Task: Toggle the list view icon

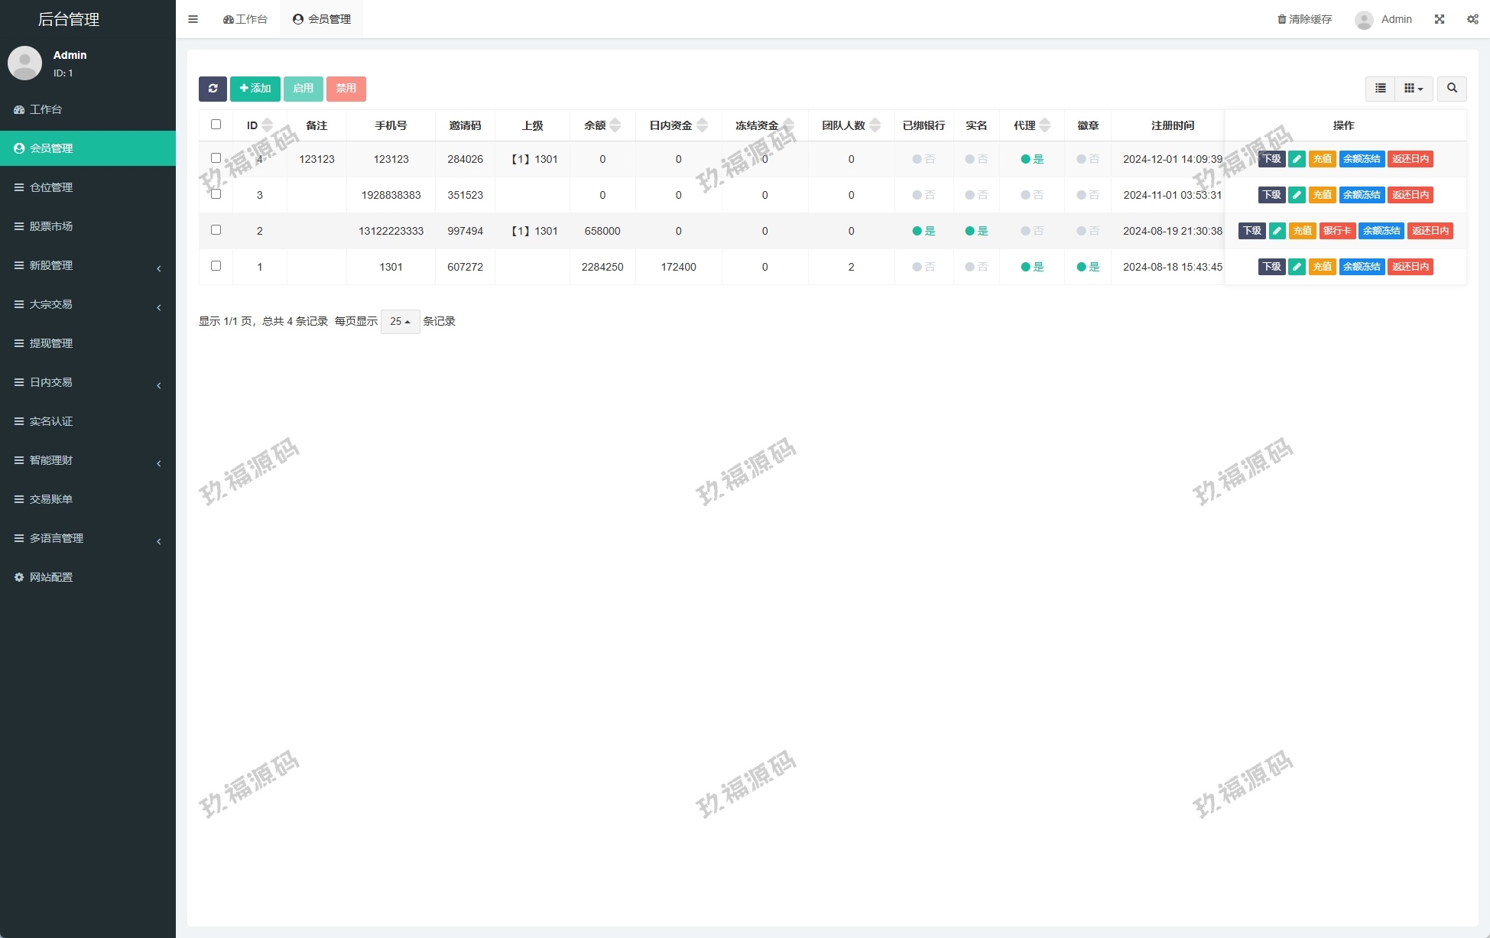Action: pyautogui.click(x=1380, y=89)
